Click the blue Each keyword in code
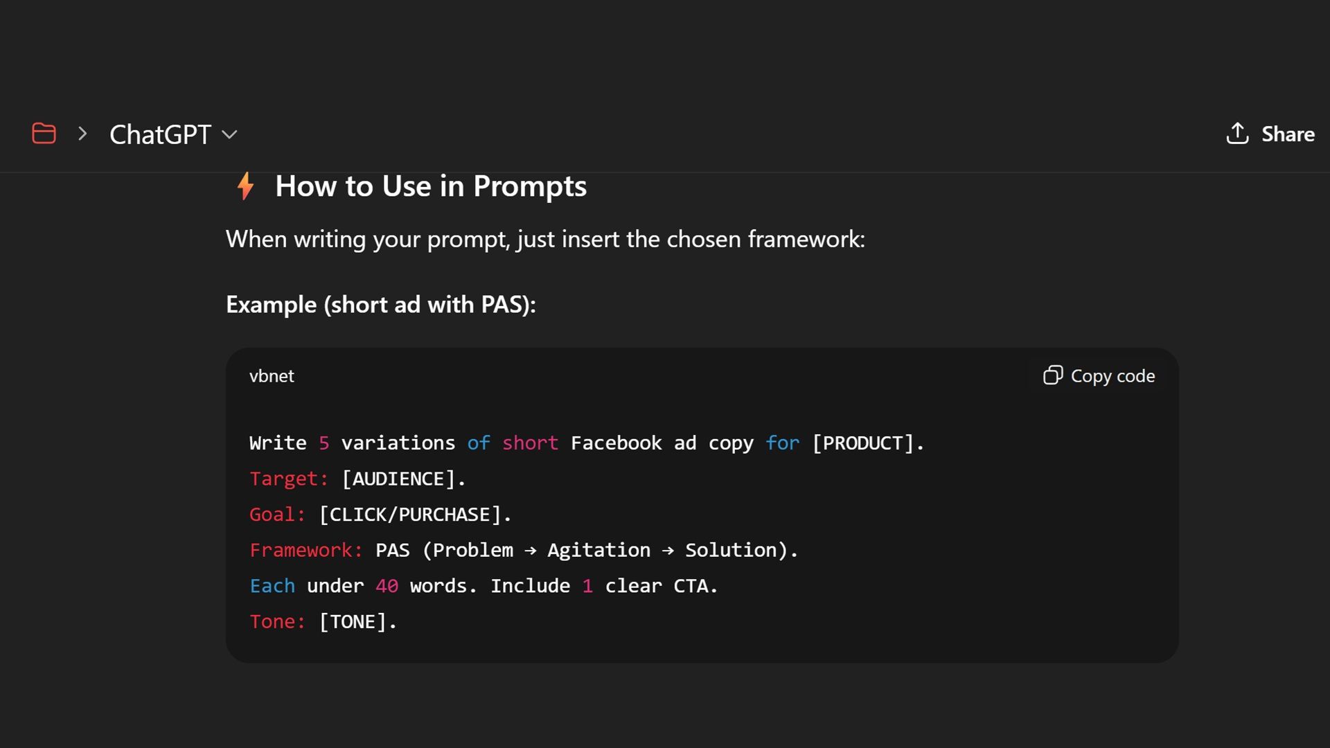Image resolution: width=1330 pixels, height=748 pixels. [272, 586]
